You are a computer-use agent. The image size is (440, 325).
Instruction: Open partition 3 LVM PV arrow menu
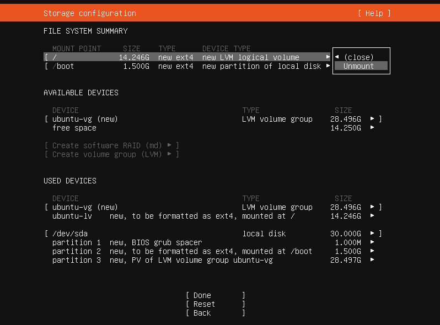372,260
